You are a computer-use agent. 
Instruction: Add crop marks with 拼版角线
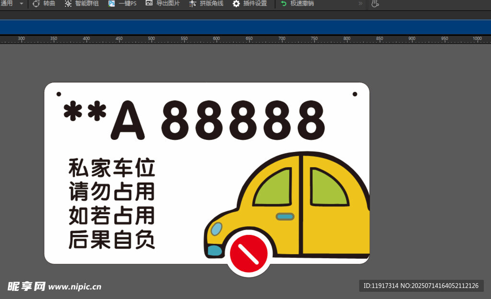[193, 4]
